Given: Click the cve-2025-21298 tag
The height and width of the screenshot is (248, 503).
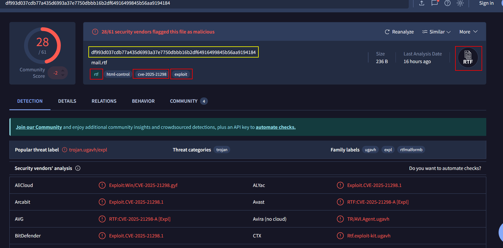Looking at the screenshot, I should click(152, 74).
